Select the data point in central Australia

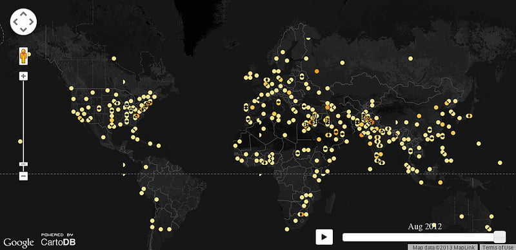coord(461,216)
